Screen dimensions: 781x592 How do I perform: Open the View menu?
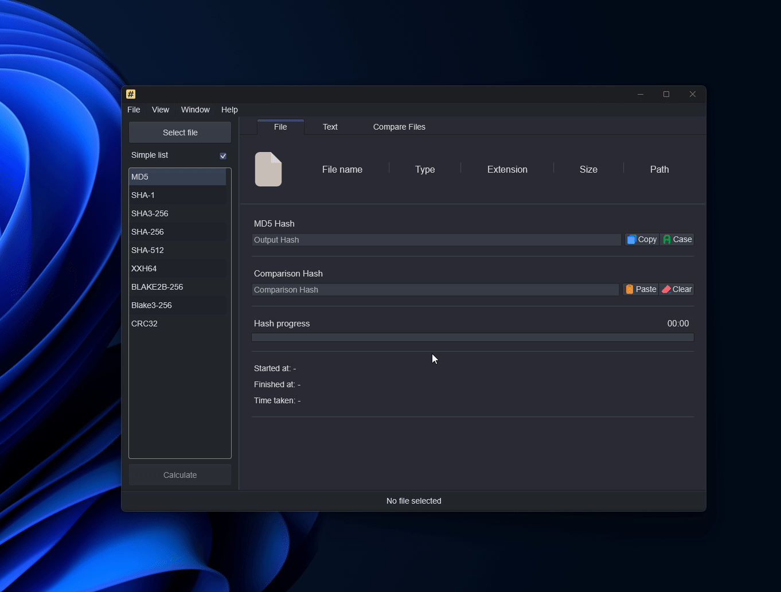click(x=161, y=110)
